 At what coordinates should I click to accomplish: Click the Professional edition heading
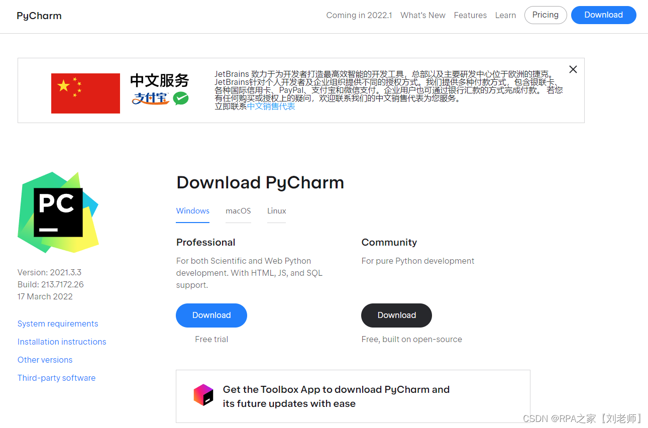tap(205, 242)
